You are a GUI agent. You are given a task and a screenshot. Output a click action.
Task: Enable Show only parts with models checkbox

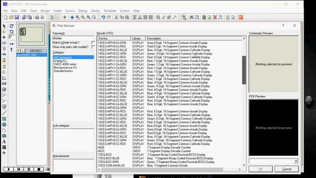point(93,47)
